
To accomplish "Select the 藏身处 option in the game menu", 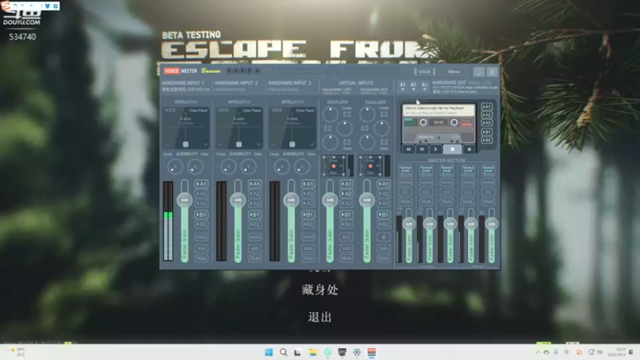I will click(320, 290).
